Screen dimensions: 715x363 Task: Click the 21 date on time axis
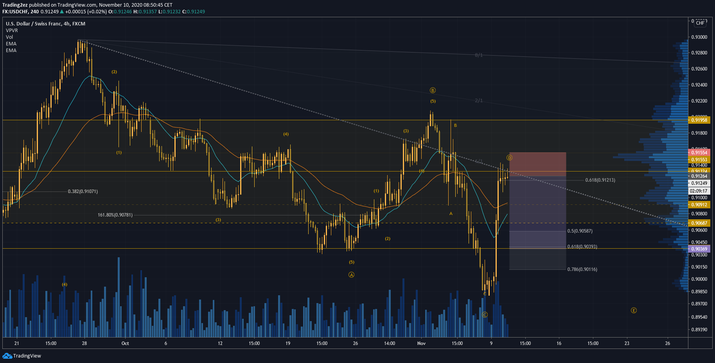pos(16,343)
